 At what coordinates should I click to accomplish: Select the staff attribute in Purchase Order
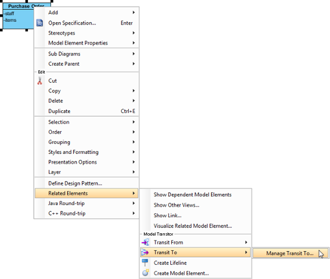click(9, 14)
